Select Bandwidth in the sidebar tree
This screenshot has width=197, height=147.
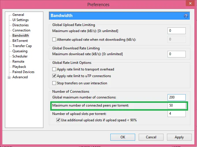click(x=21, y=36)
